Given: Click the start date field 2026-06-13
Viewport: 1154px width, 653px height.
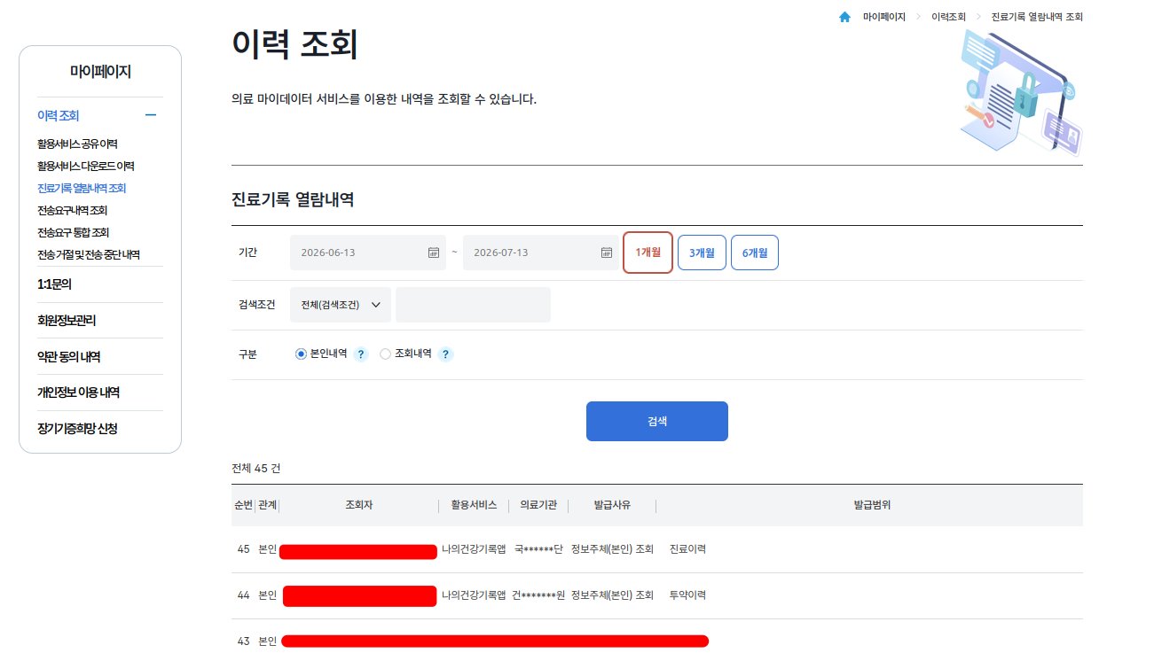Looking at the screenshot, I should (x=368, y=253).
